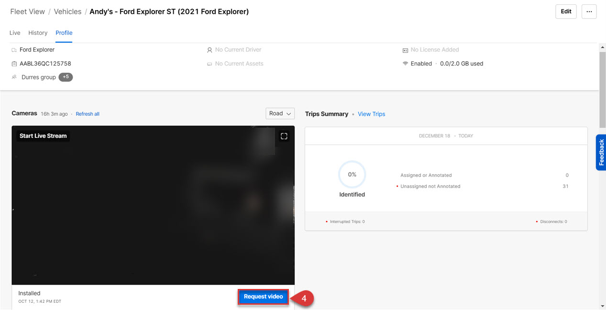Open the Road camera selection dropdown
Viewport: 606px width, 310px height.
[x=280, y=113]
